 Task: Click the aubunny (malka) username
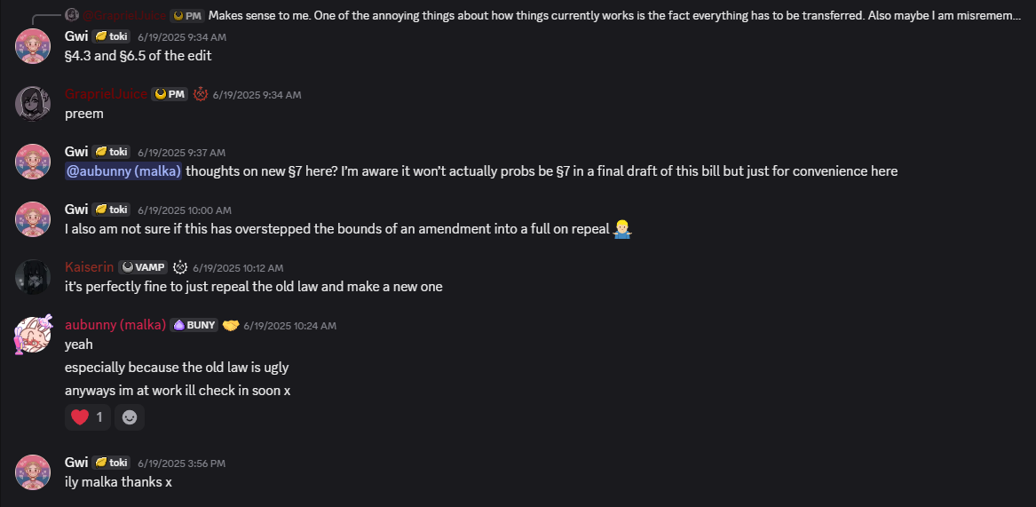coord(115,325)
